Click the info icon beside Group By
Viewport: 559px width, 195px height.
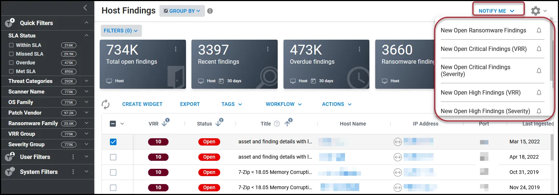tap(210, 11)
